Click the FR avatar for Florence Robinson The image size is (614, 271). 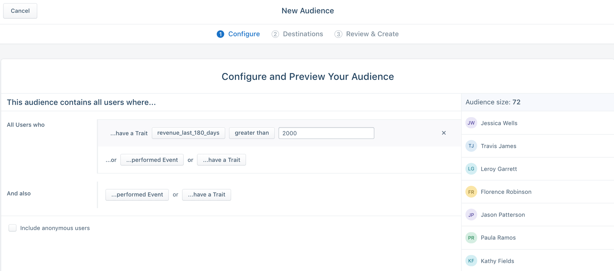(471, 192)
